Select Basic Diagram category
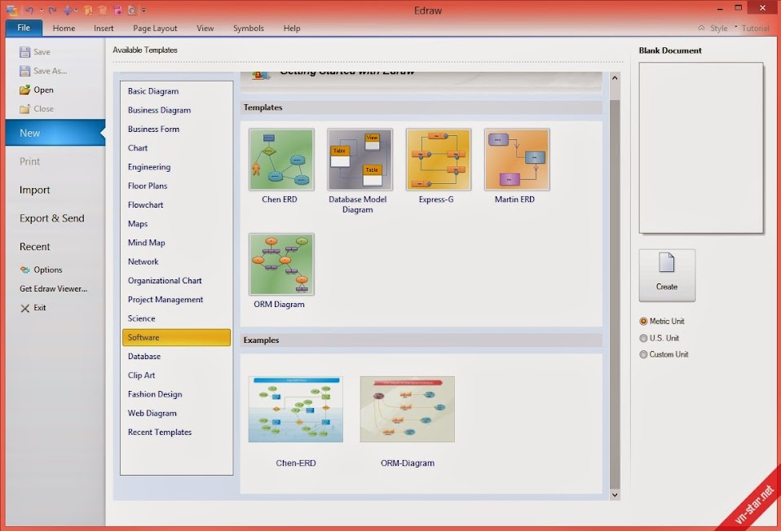 click(153, 91)
